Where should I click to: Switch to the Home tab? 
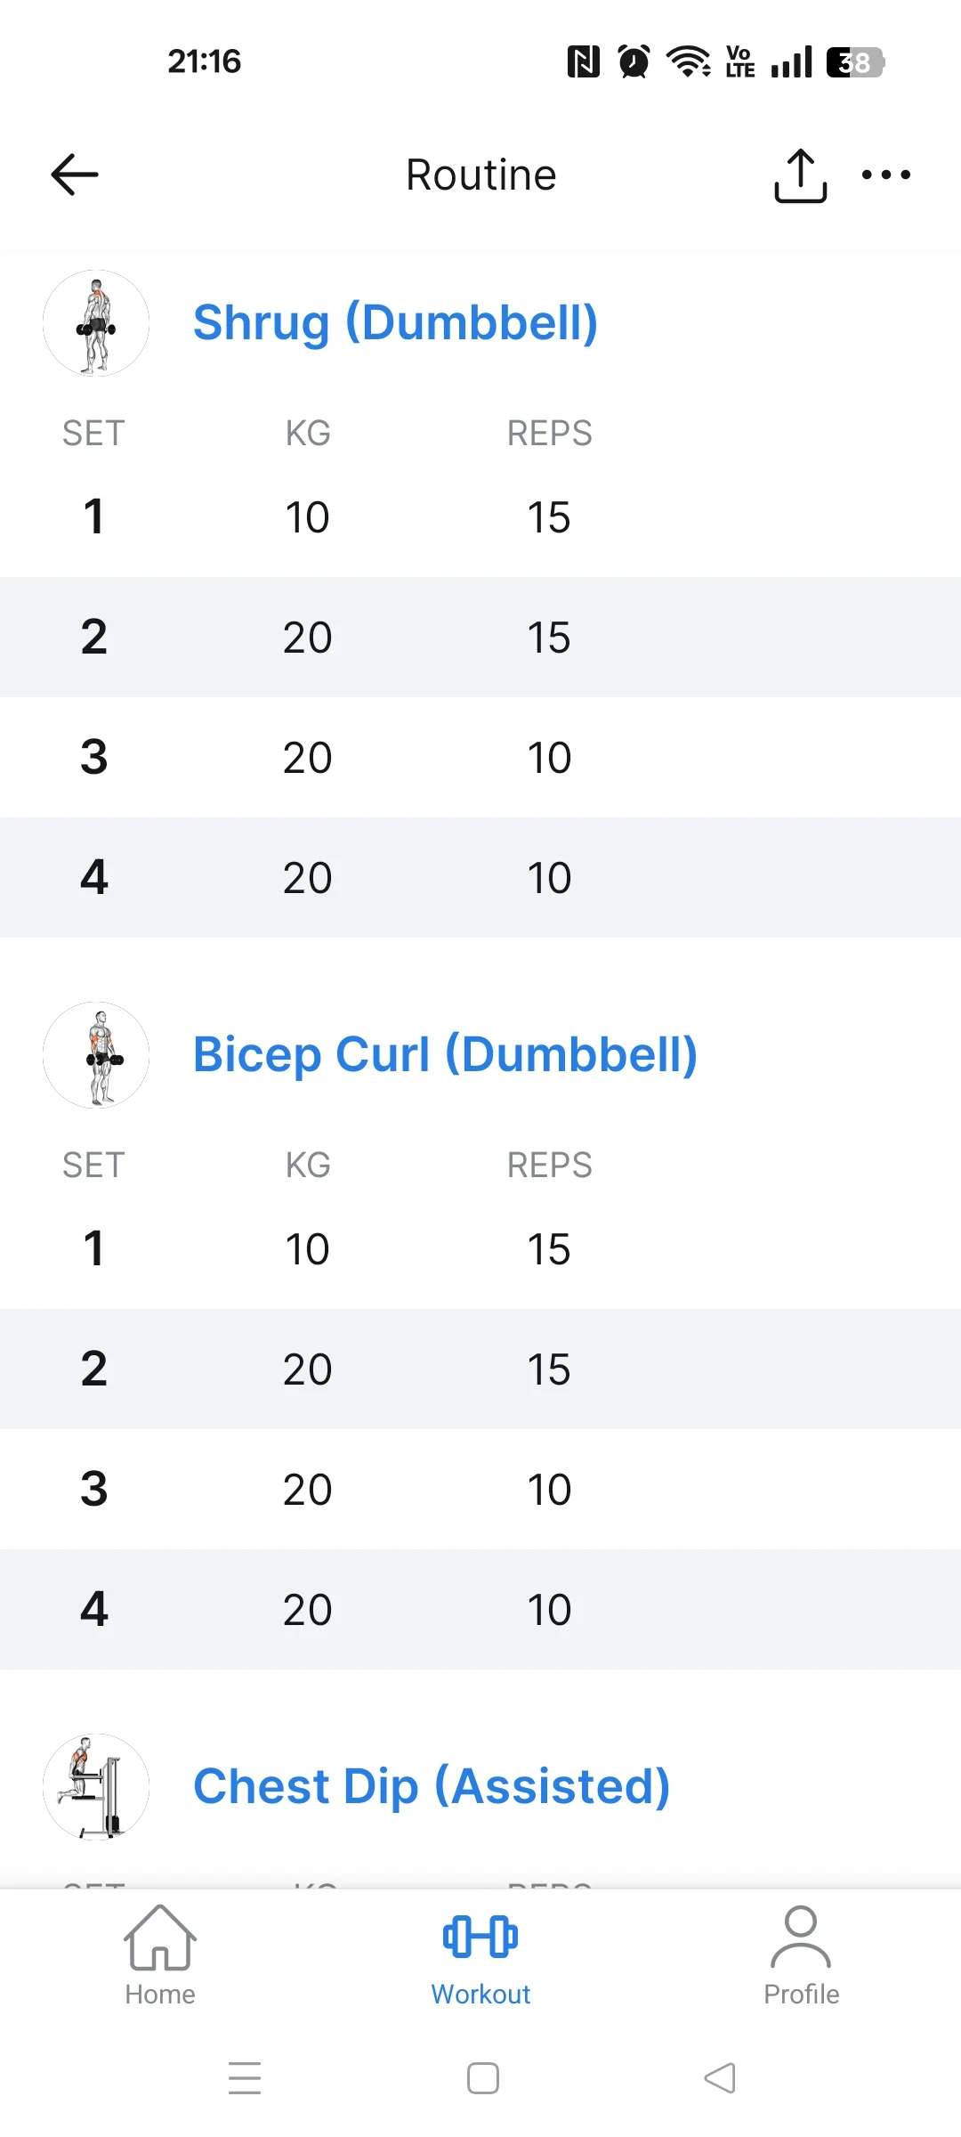(160, 1956)
